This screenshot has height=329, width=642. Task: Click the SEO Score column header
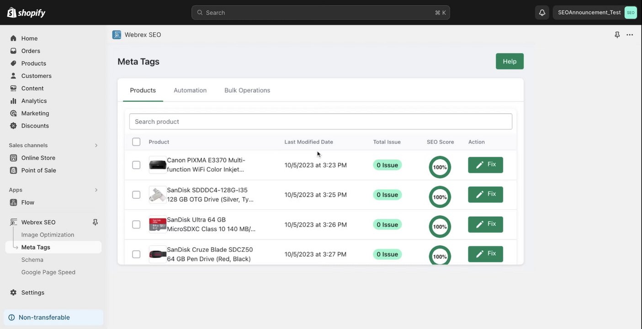coord(440,142)
